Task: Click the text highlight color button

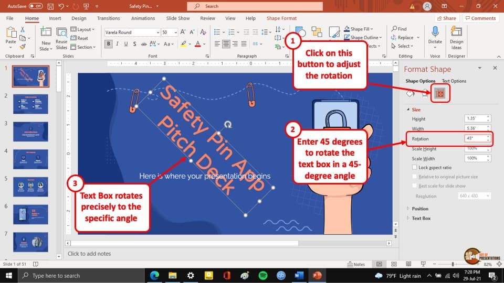Action: pos(183,44)
